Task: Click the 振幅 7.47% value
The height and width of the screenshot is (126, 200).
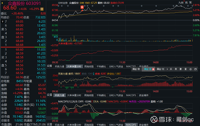Action: [x=19, y=97]
